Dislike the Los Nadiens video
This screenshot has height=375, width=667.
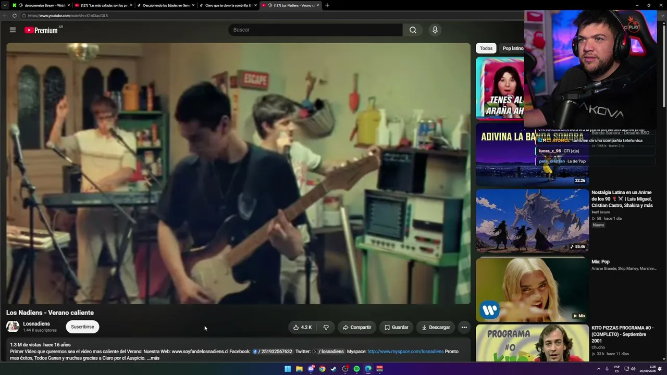pyautogui.click(x=326, y=328)
